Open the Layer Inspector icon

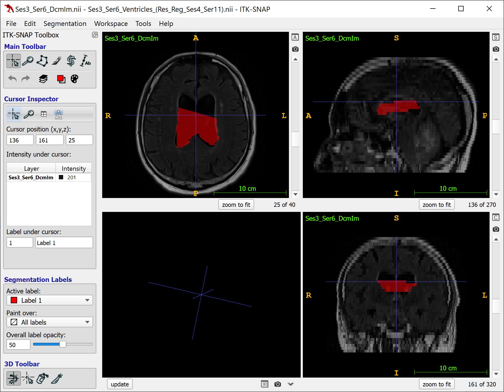coord(43,79)
